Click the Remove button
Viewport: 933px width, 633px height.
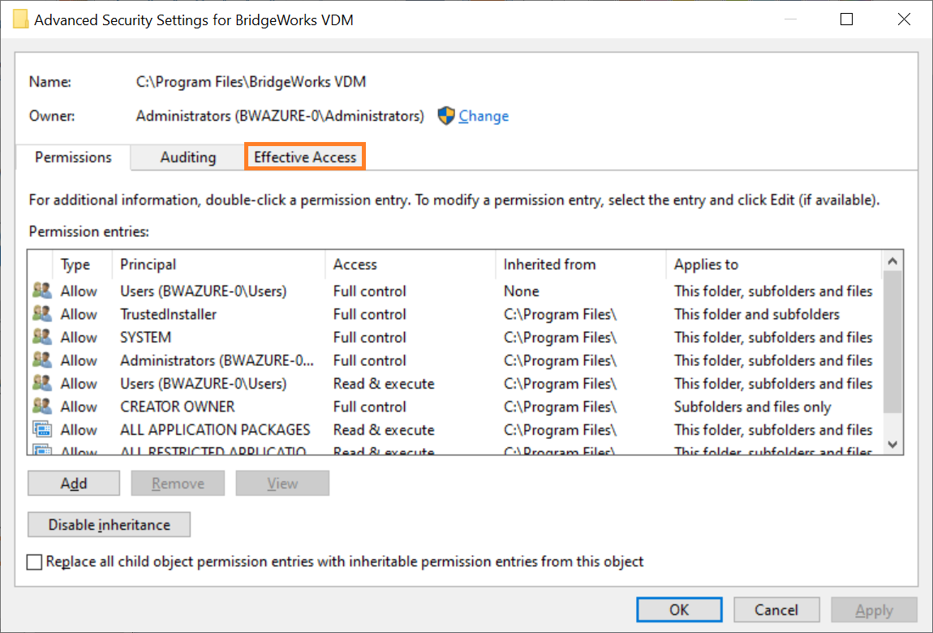click(178, 483)
